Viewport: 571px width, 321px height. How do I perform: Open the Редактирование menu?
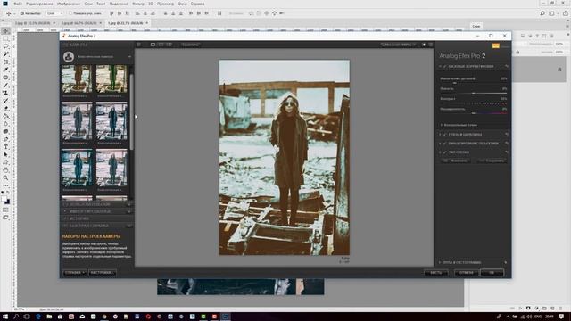point(39,4)
